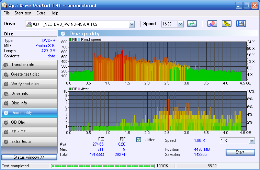Open the Help menu
The height and width of the screenshot is (170, 260).
point(54,13)
